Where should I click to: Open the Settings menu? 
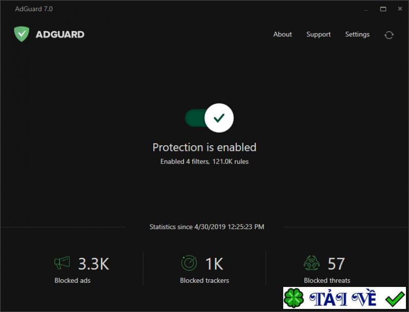click(357, 34)
